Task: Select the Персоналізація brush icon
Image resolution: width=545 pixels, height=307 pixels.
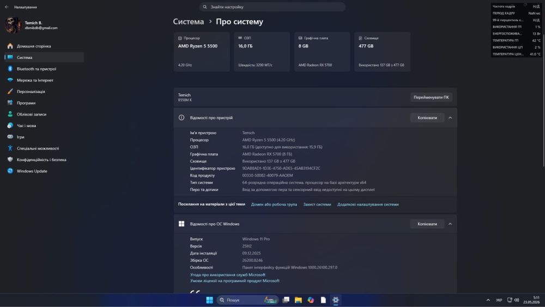Action: pyautogui.click(x=10, y=92)
